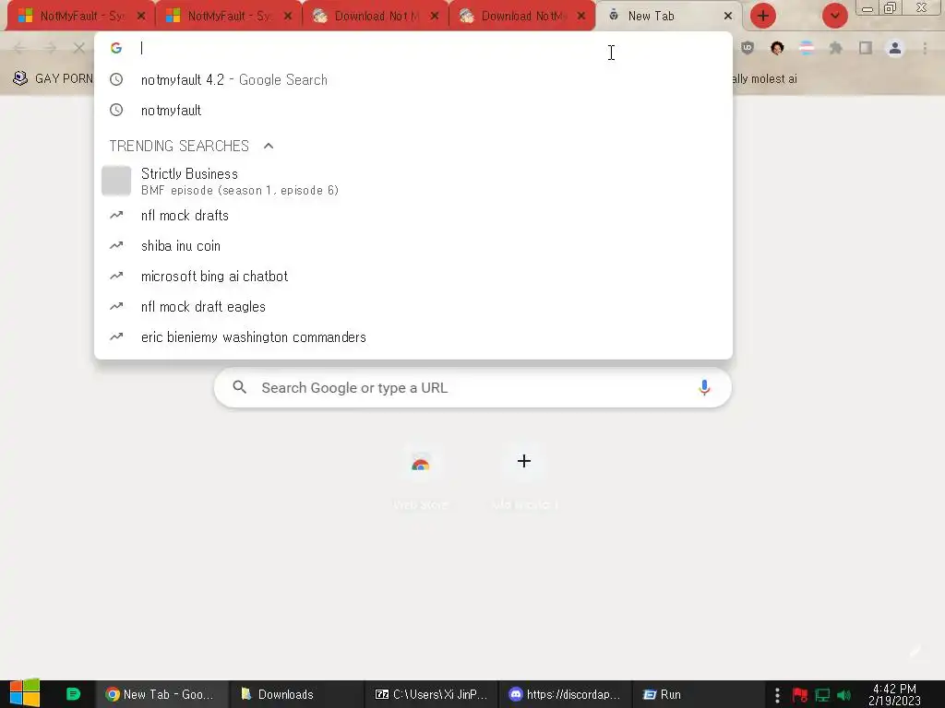The image size is (945, 708).
Task: Switch to New Tab Chrome taskbar item
Action: pyautogui.click(x=161, y=694)
